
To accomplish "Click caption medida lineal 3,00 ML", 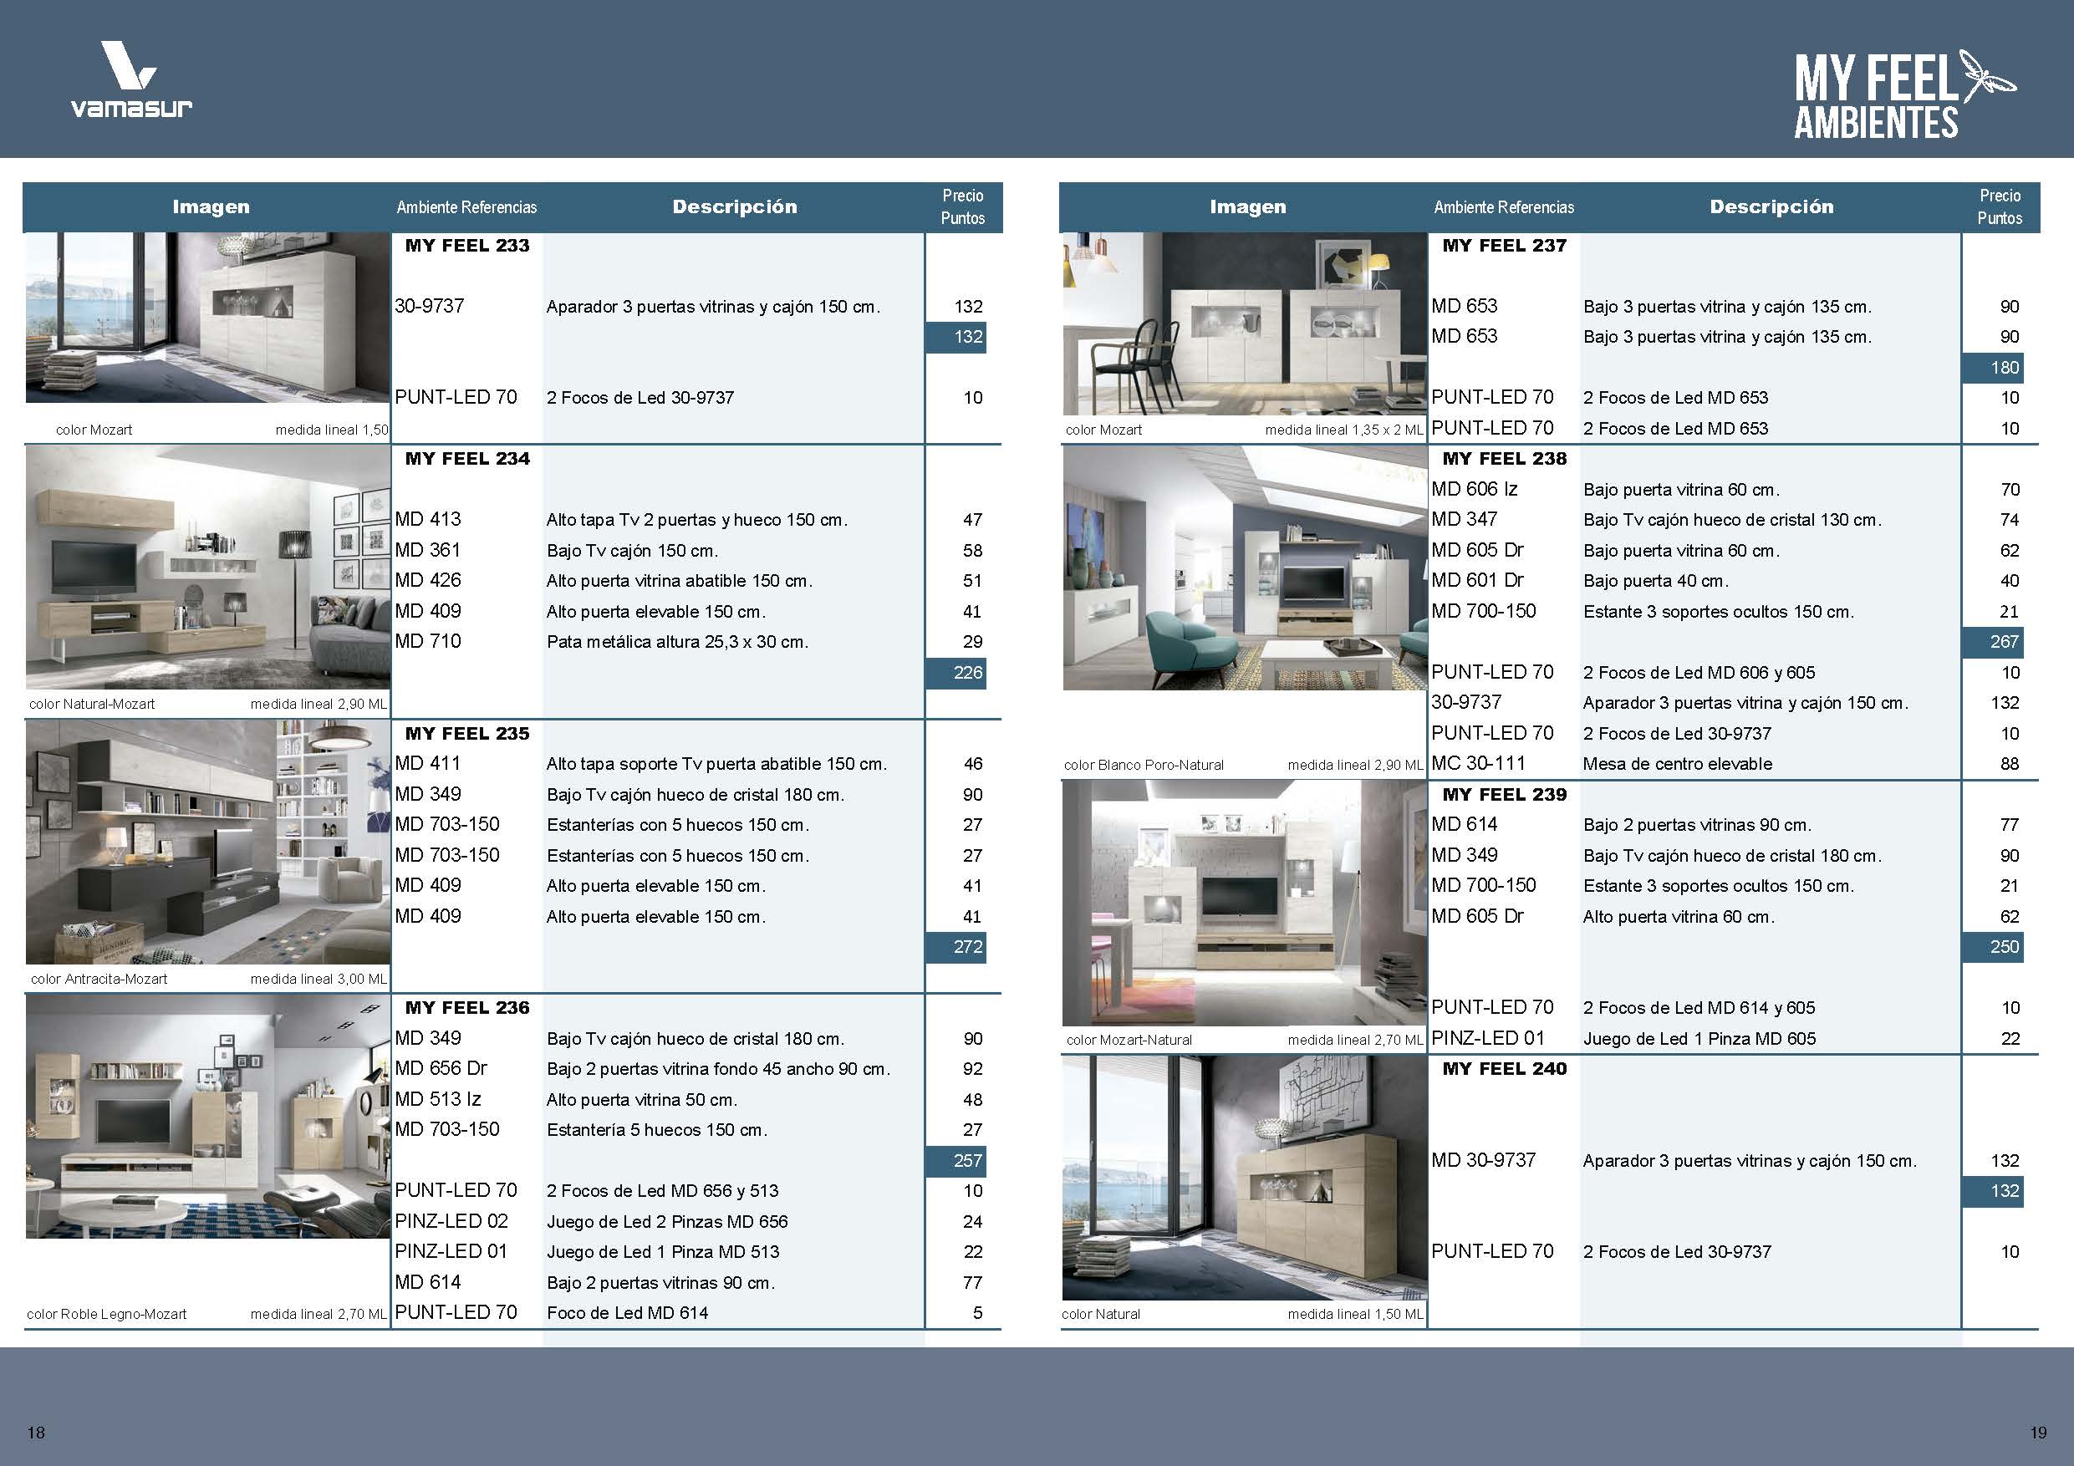I will [x=318, y=978].
